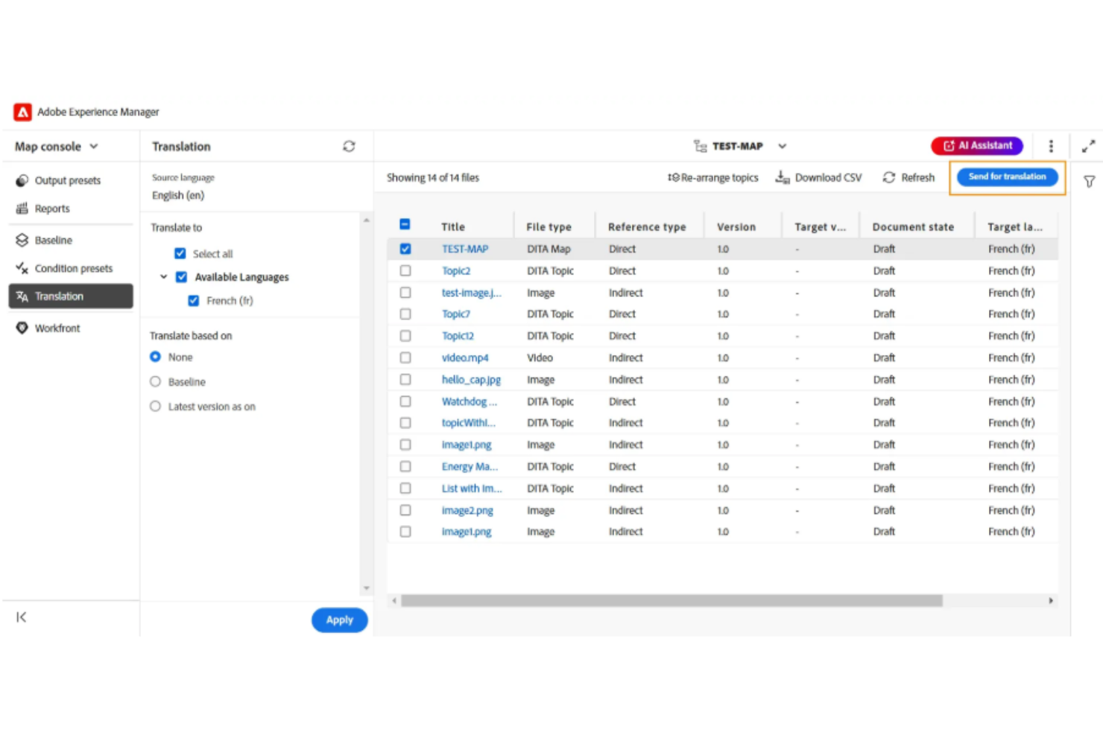Open the Topic12 link
Image resolution: width=1103 pixels, height=735 pixels.
tap(458, 336)
